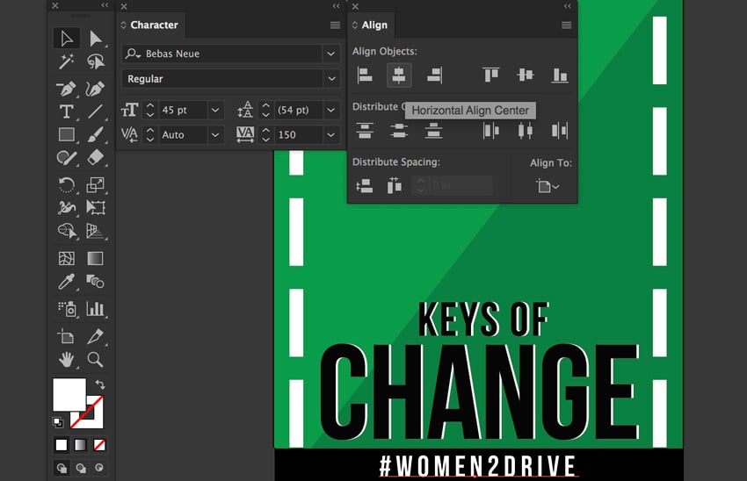Screen dimensions: 747x481
Task: Select the Blend tool
Action: coord(95,282)
